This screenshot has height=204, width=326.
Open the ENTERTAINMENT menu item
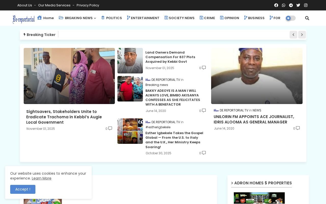(x=143, y=18)
